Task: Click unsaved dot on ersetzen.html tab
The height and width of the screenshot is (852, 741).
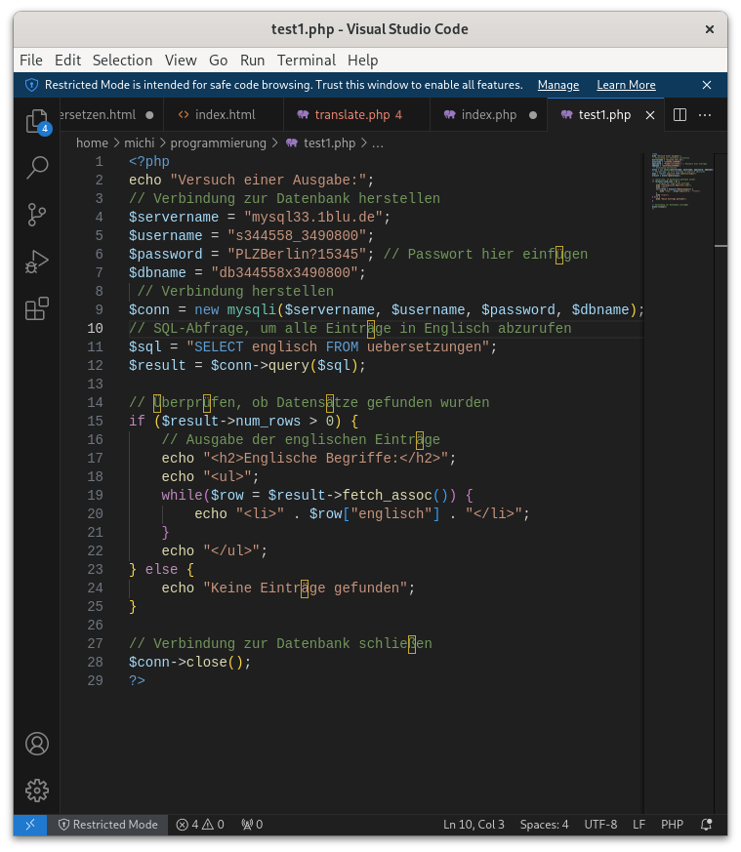Action: (149, 115)
